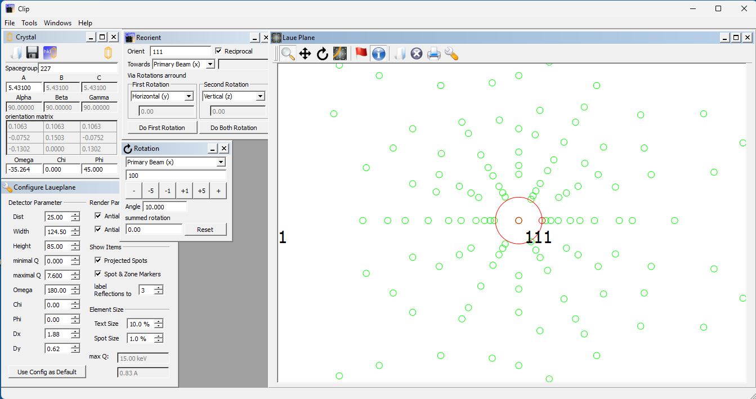Screen dimensions: 756x399
Task: Open the wrench configuration icon
Action: coord(451,53)
